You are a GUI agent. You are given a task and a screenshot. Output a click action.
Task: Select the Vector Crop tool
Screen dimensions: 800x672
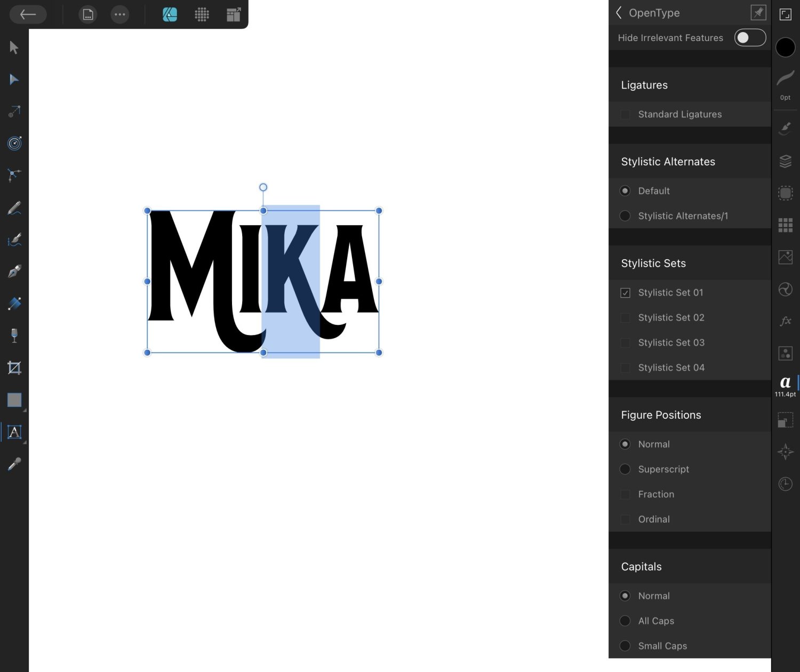[x=14, y=367]
